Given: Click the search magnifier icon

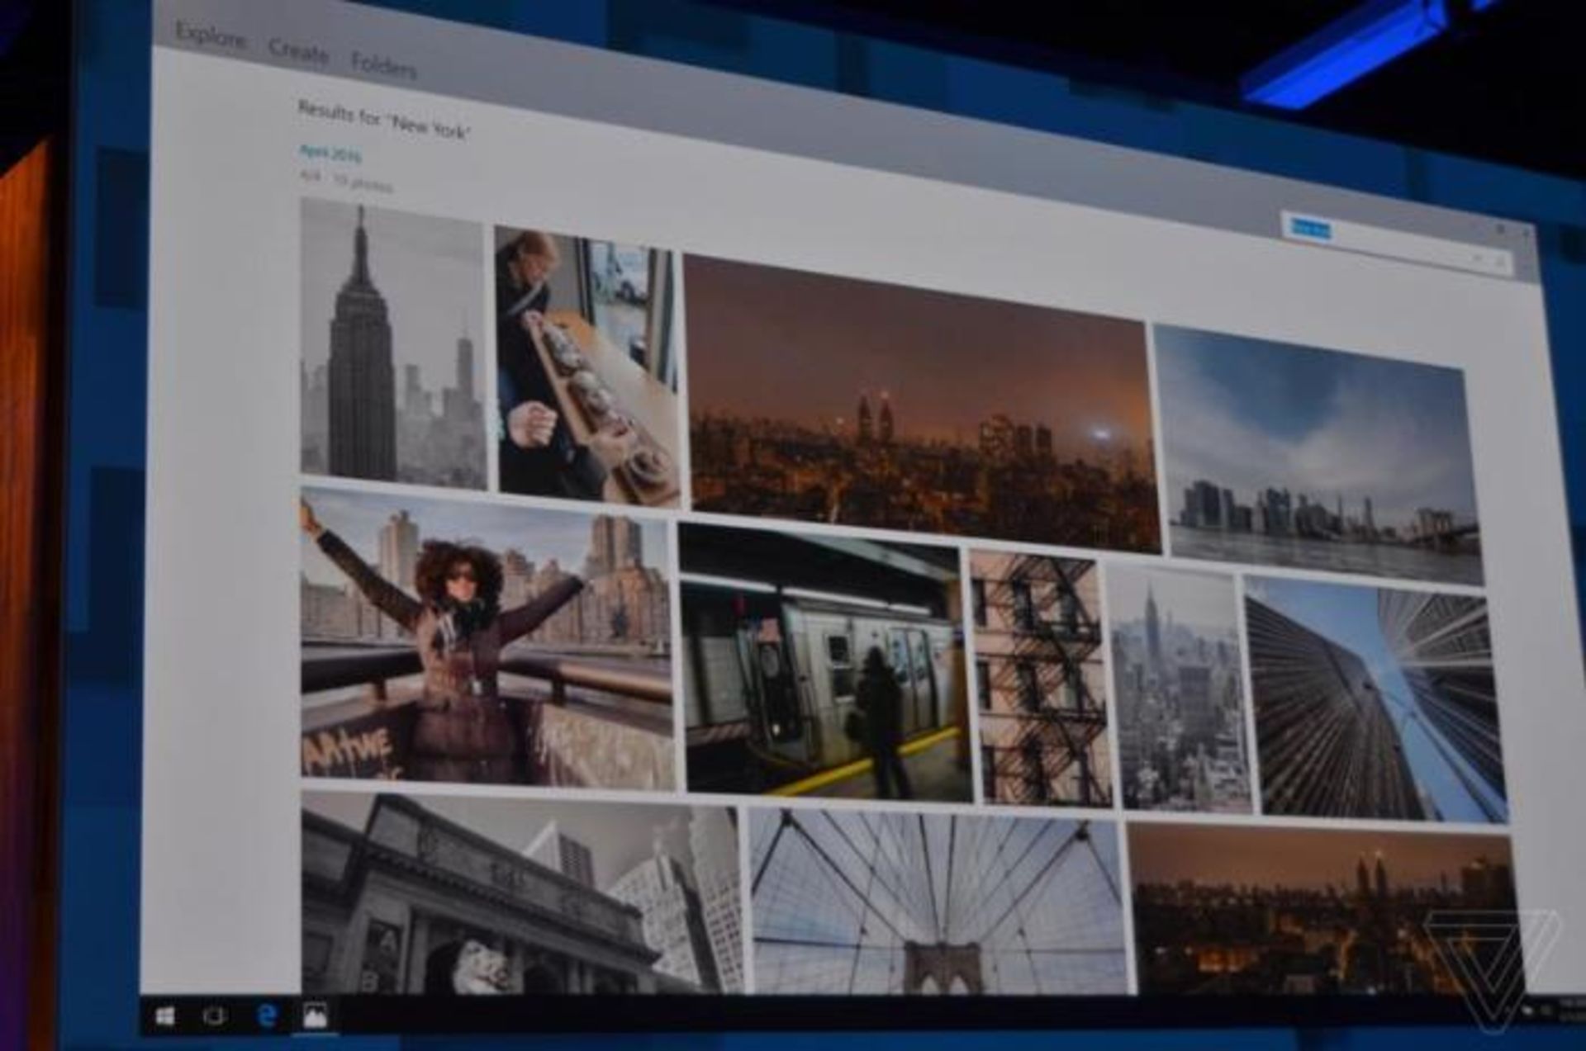Looking at the screenshot, I should click(x=1501, y=263).
